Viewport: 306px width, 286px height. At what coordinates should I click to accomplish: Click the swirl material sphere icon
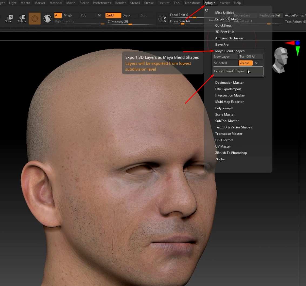point(47,19)
